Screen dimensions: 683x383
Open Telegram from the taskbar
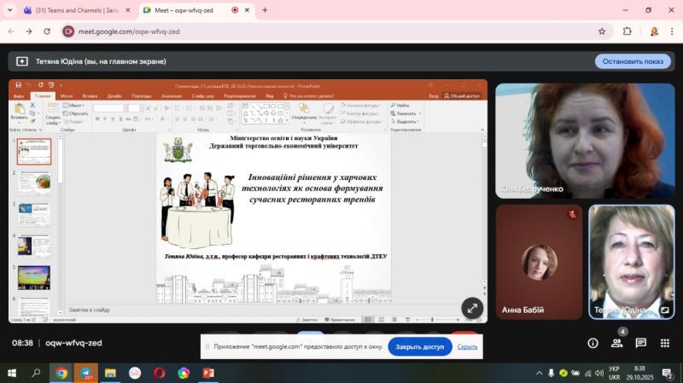[85, 373]
